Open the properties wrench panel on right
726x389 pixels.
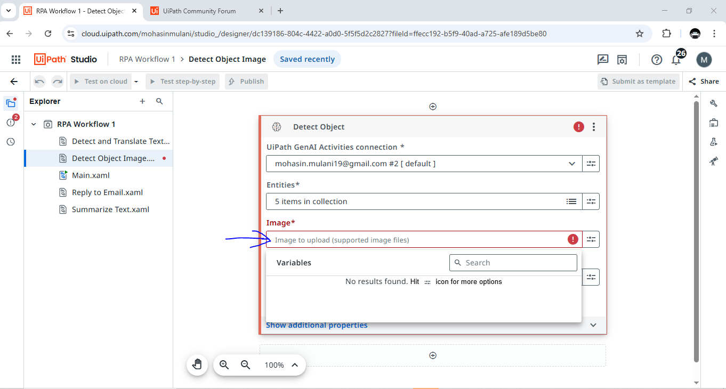pyautogui.click(x=713, y=103)
